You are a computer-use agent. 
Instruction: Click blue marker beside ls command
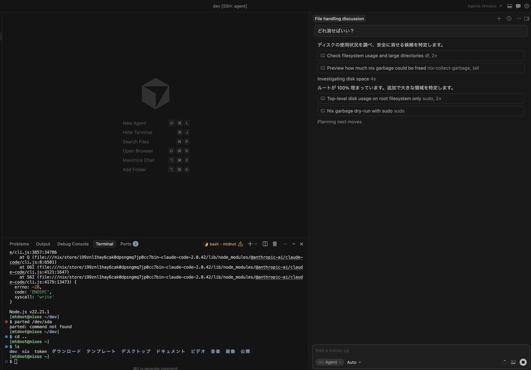click(x=6, y=346)
